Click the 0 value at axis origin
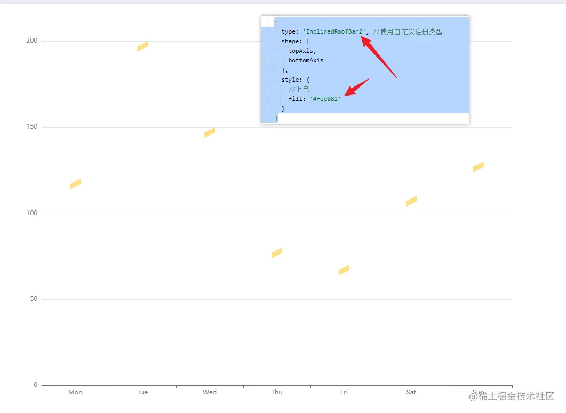 [x=35, y=384]
